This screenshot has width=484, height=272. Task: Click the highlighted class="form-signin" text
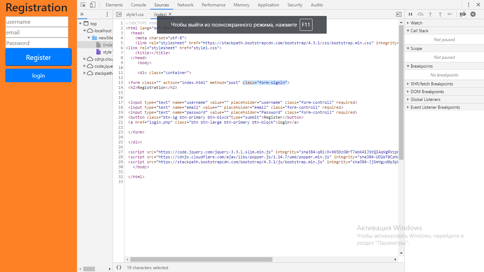pos(265,83)
